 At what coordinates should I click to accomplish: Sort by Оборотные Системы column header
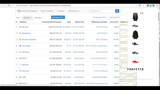99,22
